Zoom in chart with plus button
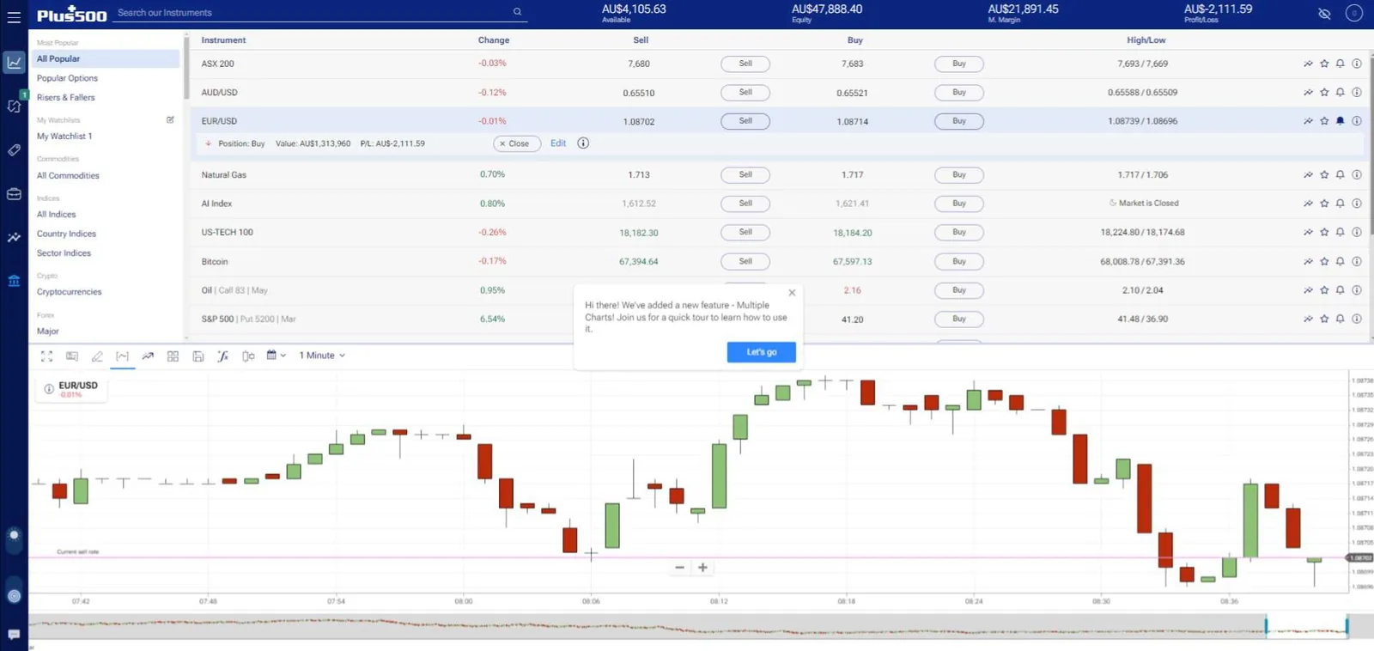 (702, 567)
